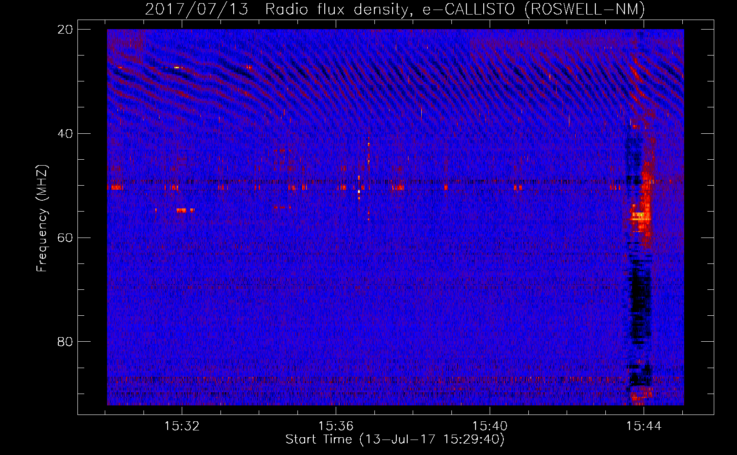Click the 'Frequency (MHZ)' axis label

42,218
